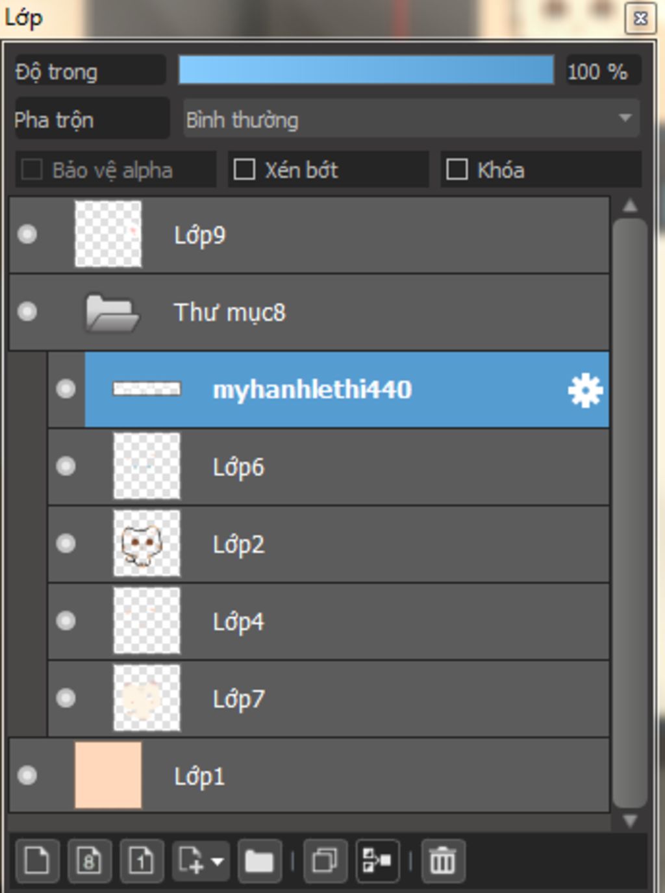Add a new 1-bit layer

point(141,861)
